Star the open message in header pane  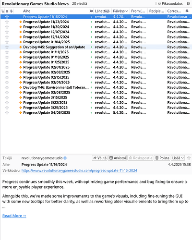tap(189, 158)
